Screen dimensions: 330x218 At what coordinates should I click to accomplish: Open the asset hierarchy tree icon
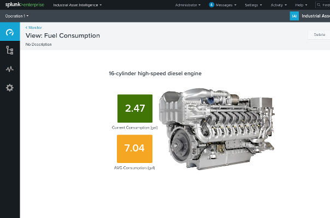[x=9, y=51]
